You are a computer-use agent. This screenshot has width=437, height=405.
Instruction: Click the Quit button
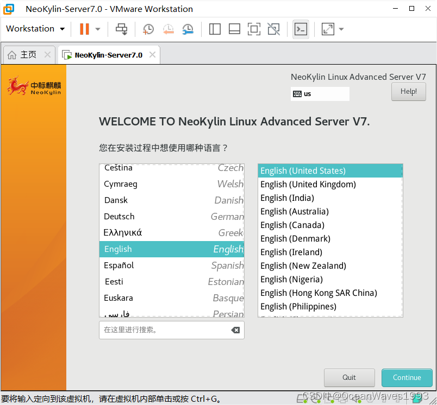(x=349, y=378)
